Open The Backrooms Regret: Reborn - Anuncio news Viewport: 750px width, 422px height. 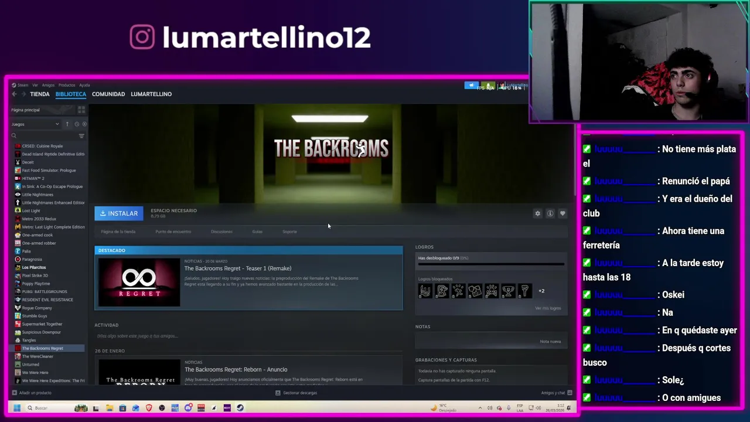[x=236, y=369]
